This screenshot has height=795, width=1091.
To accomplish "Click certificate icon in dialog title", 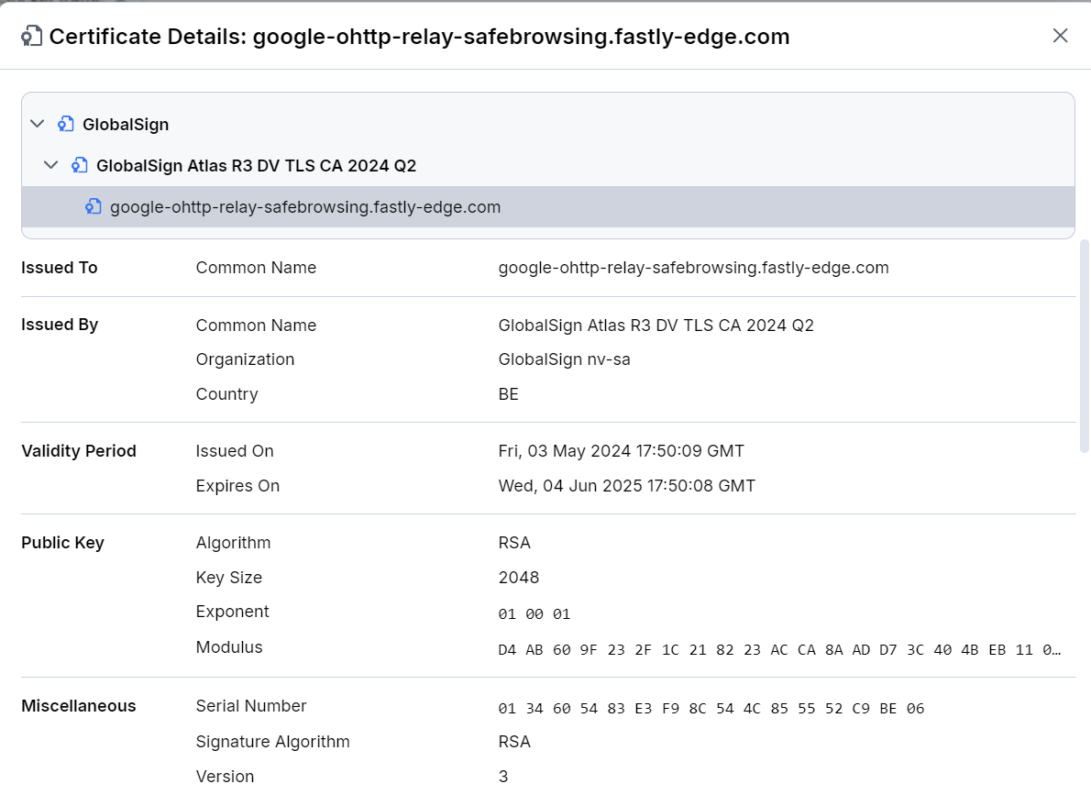I will 32,37.
